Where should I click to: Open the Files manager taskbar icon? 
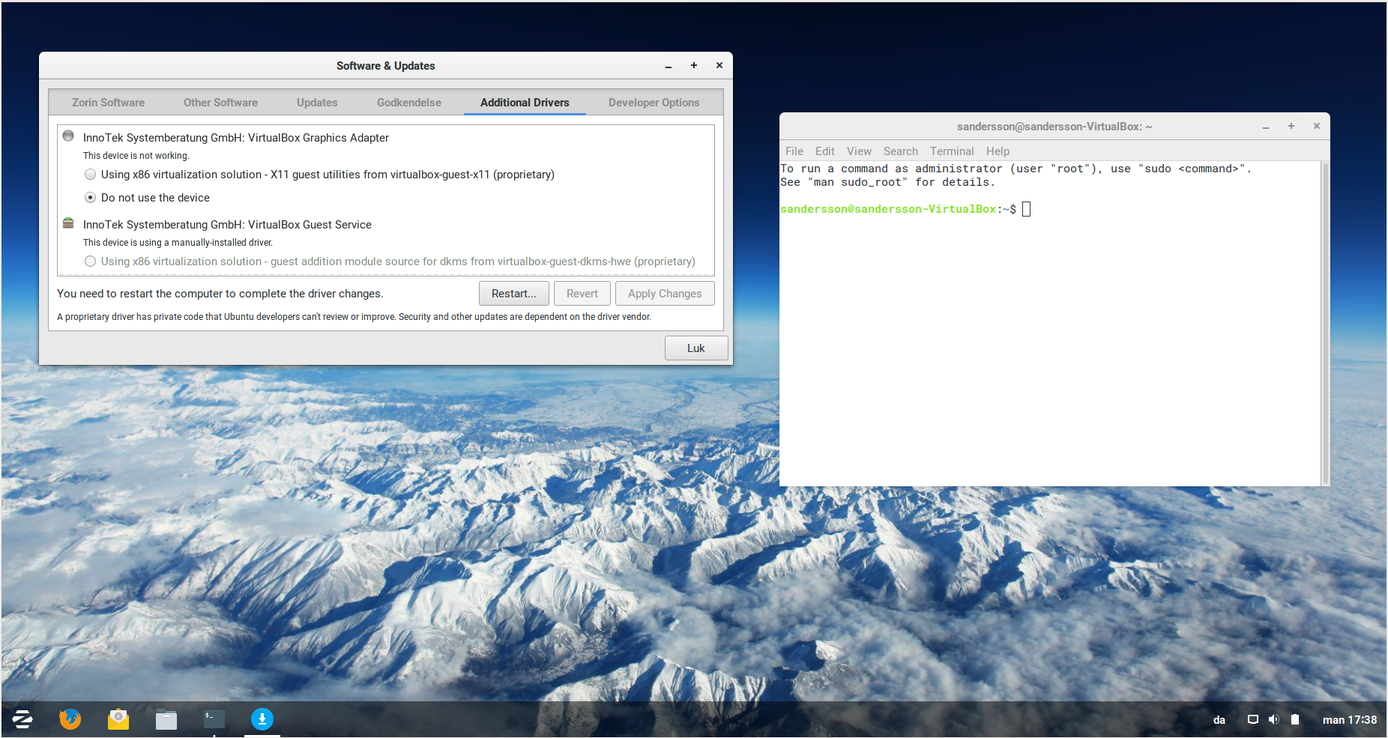pyautogui.click(x=166, y=720)
